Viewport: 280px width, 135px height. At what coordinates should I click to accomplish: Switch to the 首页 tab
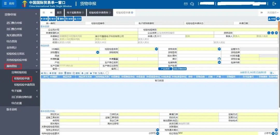coord(59,12)
